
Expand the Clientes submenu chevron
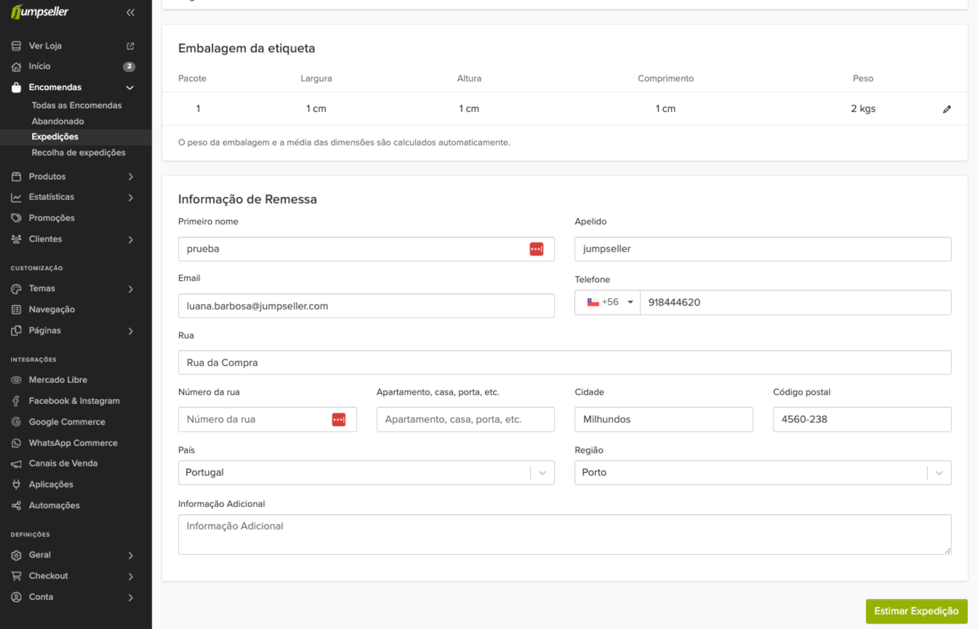pyautogui.click(x=131, y=240)
